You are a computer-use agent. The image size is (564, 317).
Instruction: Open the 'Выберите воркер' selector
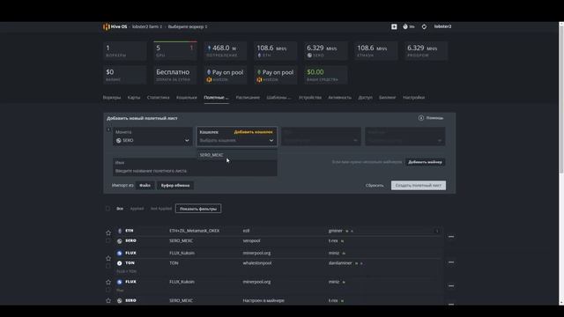pos(188,26)
